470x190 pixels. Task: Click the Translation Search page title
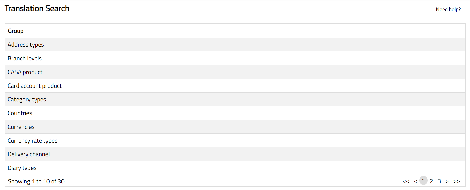point(37,8)
